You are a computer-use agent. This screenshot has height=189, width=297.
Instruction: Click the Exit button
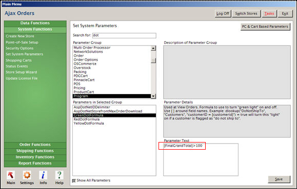(x=285, y=14)
